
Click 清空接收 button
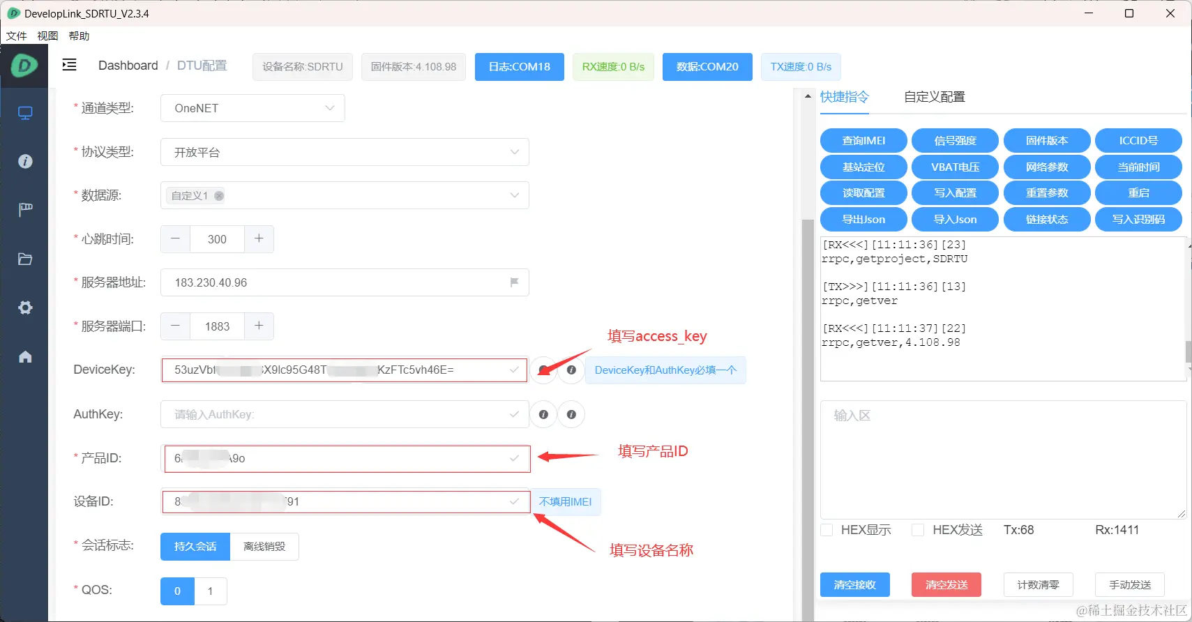click(x=855, y=585)
